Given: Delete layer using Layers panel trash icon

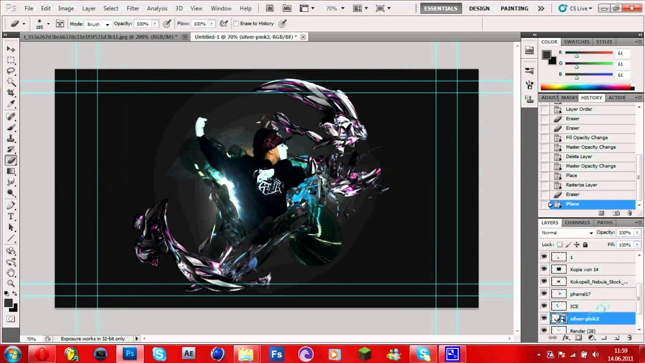Looking at the screenshot, I should tap(629, 338).
